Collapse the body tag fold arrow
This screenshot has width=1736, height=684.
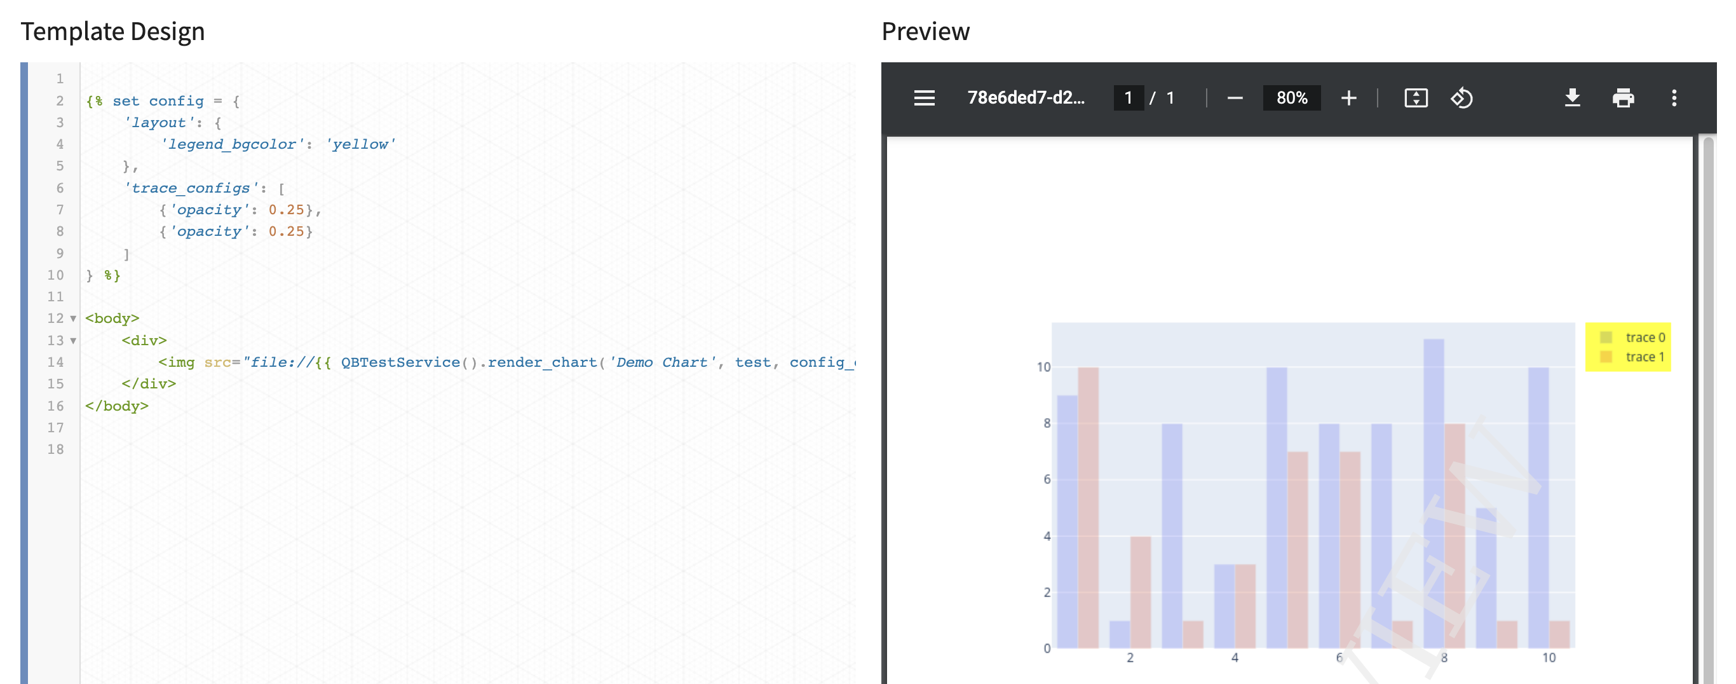74,318
